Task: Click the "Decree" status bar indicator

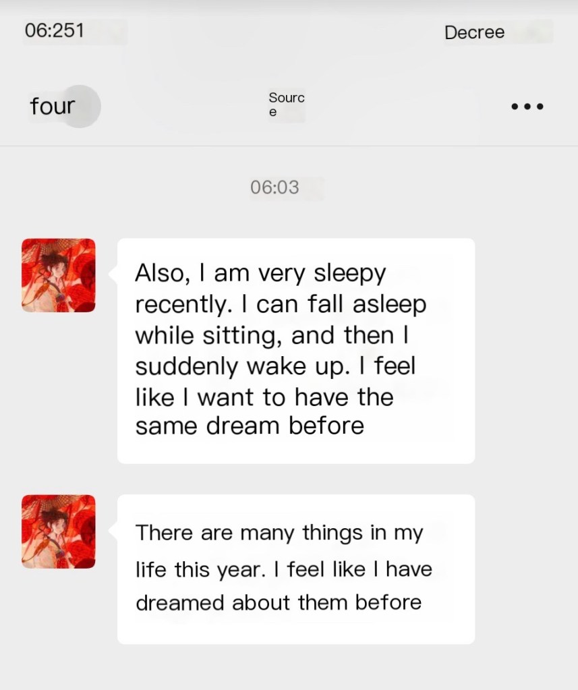Action: (474, 32)
